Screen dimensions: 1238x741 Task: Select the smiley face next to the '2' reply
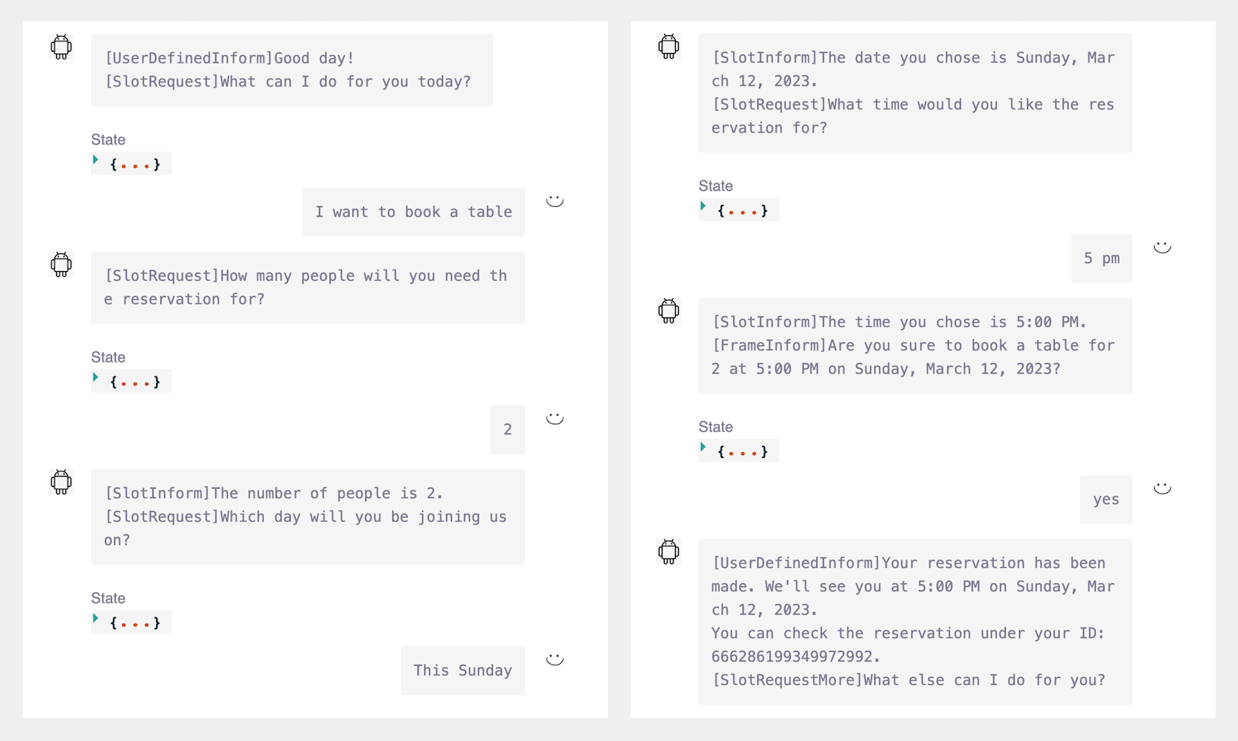(555, 418)
